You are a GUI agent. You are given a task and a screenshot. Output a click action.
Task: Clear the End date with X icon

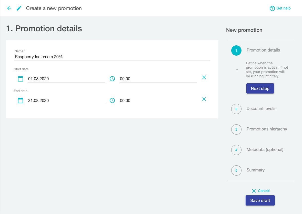[x=204, y=99]
